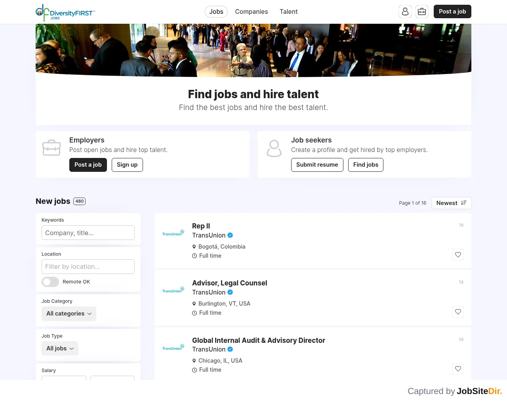Open the All jobs type dropdown
The width and height of the screenshot is (507, 403).
pyautogui.click(x=60, y=348)
